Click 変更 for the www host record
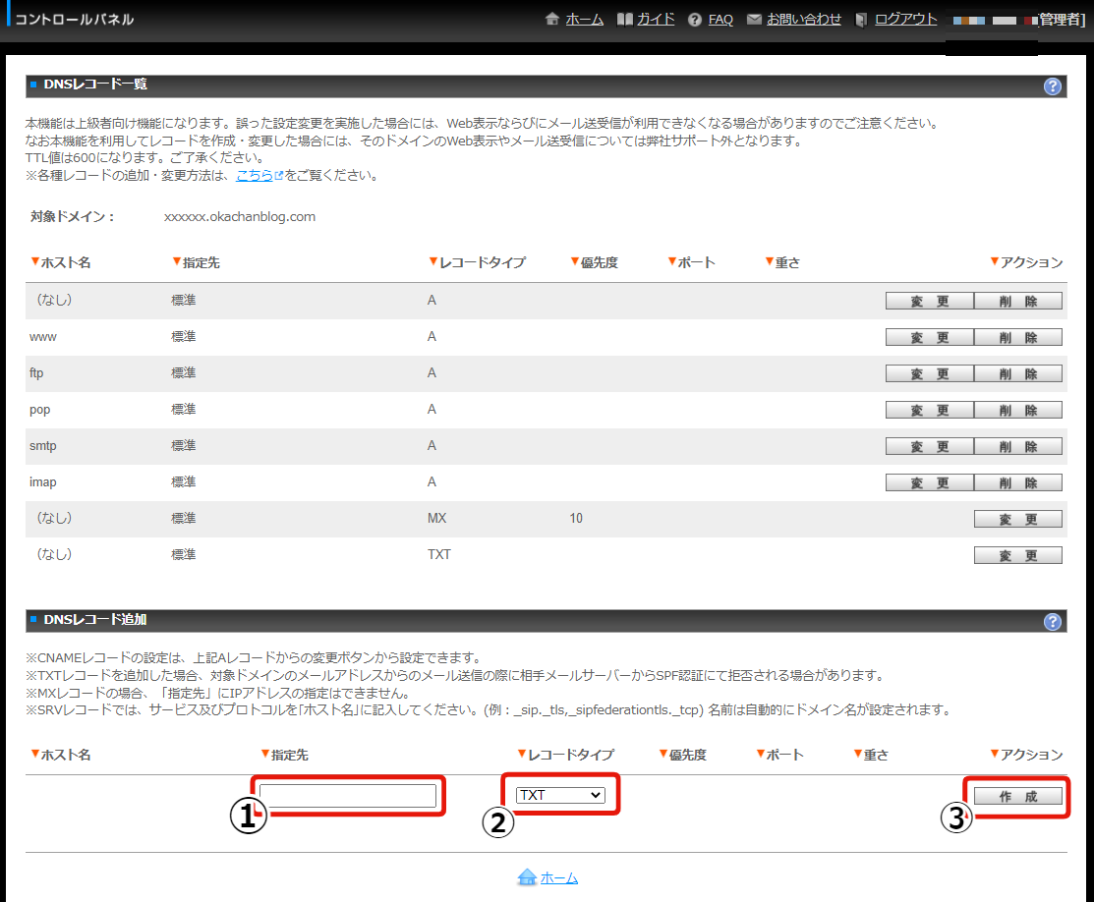Image resolution: width=1094 pixels, height=902 pixels. [929, 337]
